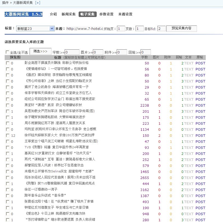Open title 周冬雨窦骁红而不骄

(55, 123)
